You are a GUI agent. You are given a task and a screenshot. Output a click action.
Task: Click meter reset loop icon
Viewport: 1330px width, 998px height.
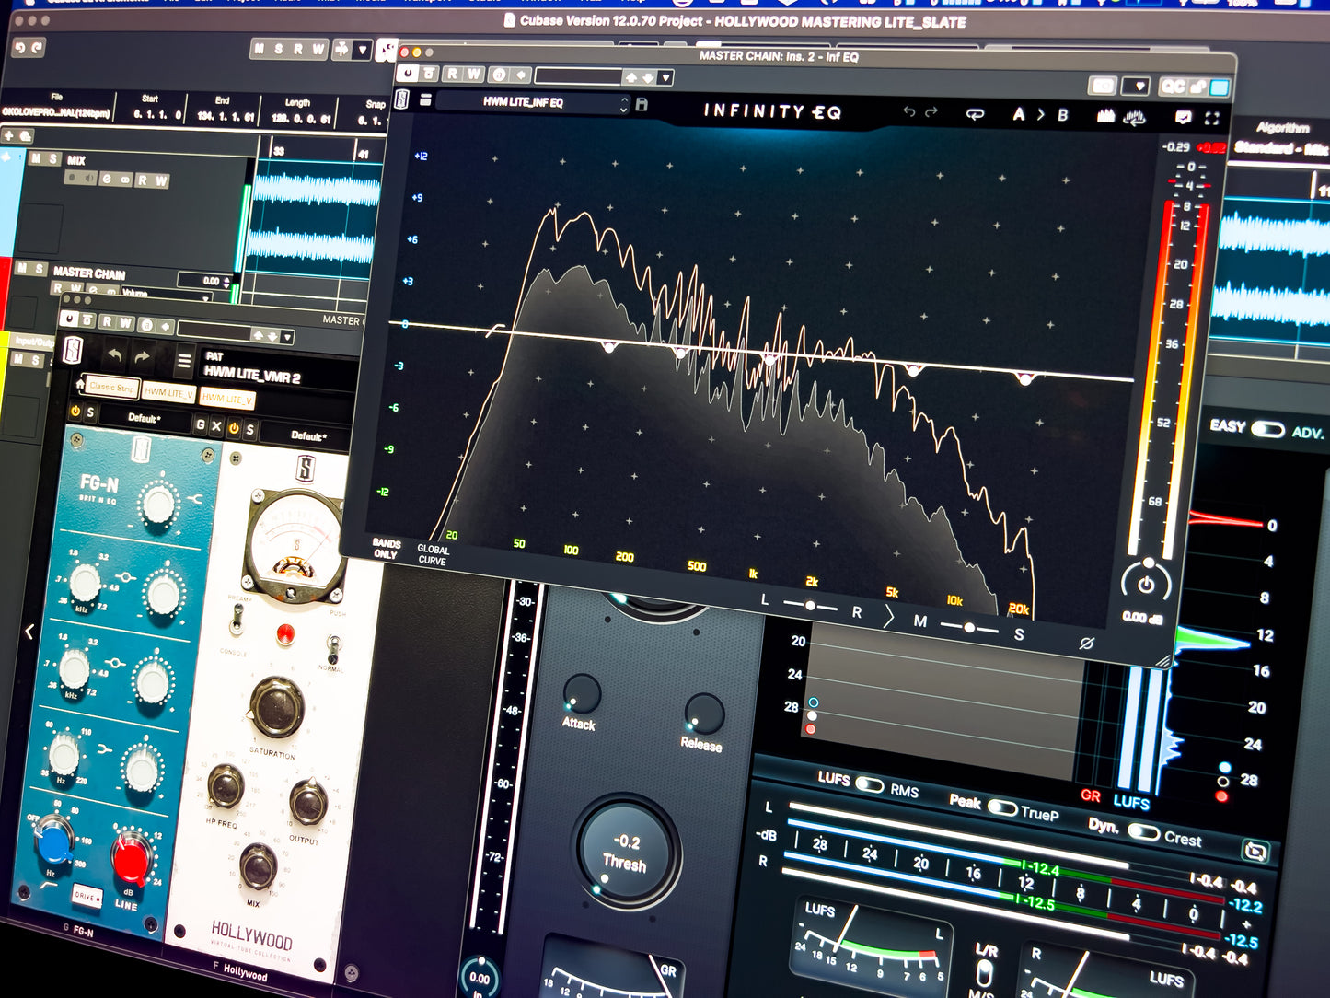click(x=1255, y=853)
